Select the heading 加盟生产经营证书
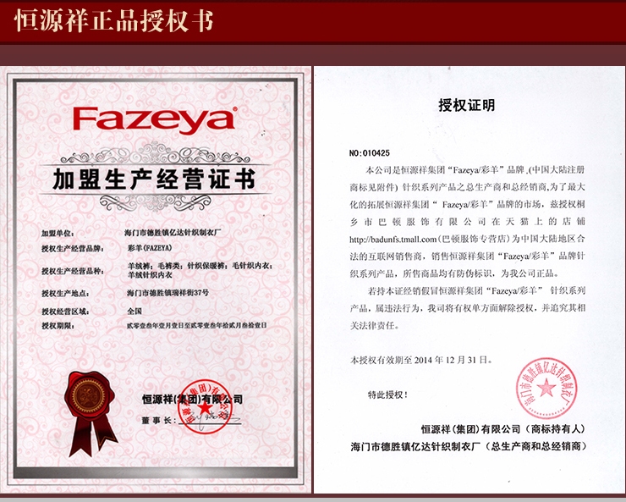Viewport: 626px width, 502px height. click(154, 179)
